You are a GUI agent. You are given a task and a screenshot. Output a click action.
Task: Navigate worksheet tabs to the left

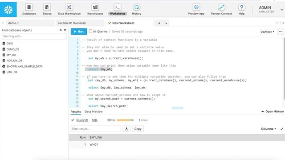(3, 23)
